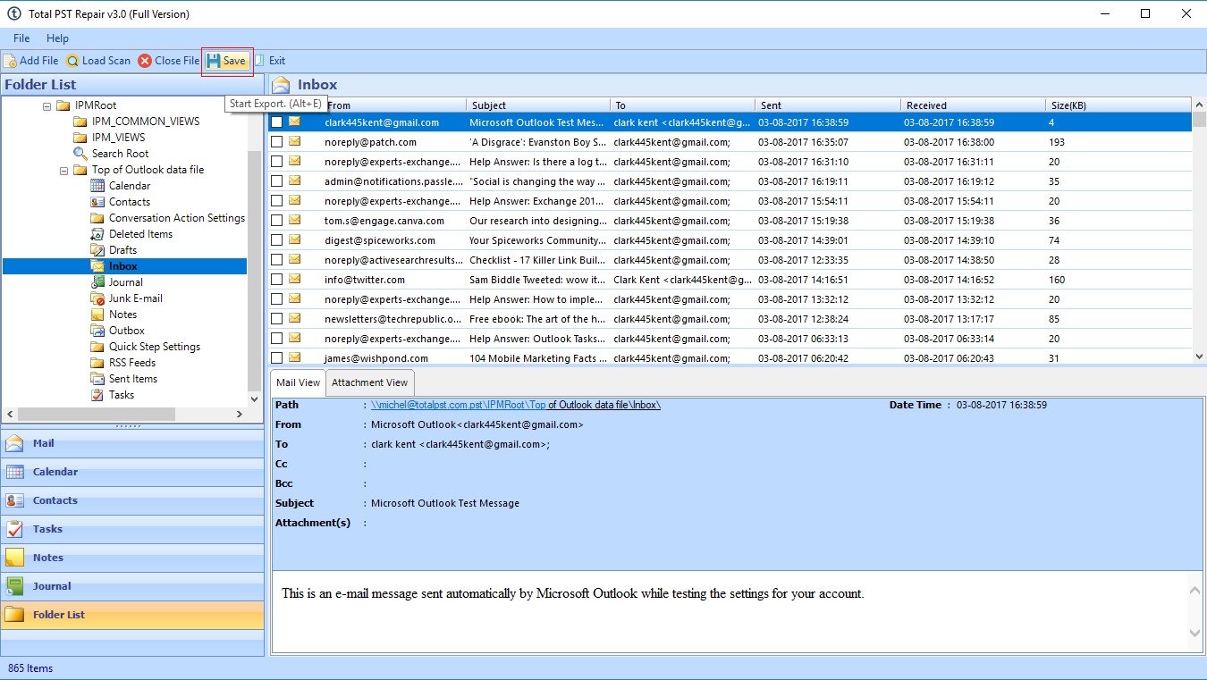Viewport: 1207px width, 680px height.
Task: Tick checkbox for newsletters@techrepublic email
Action: click(277, 319)
